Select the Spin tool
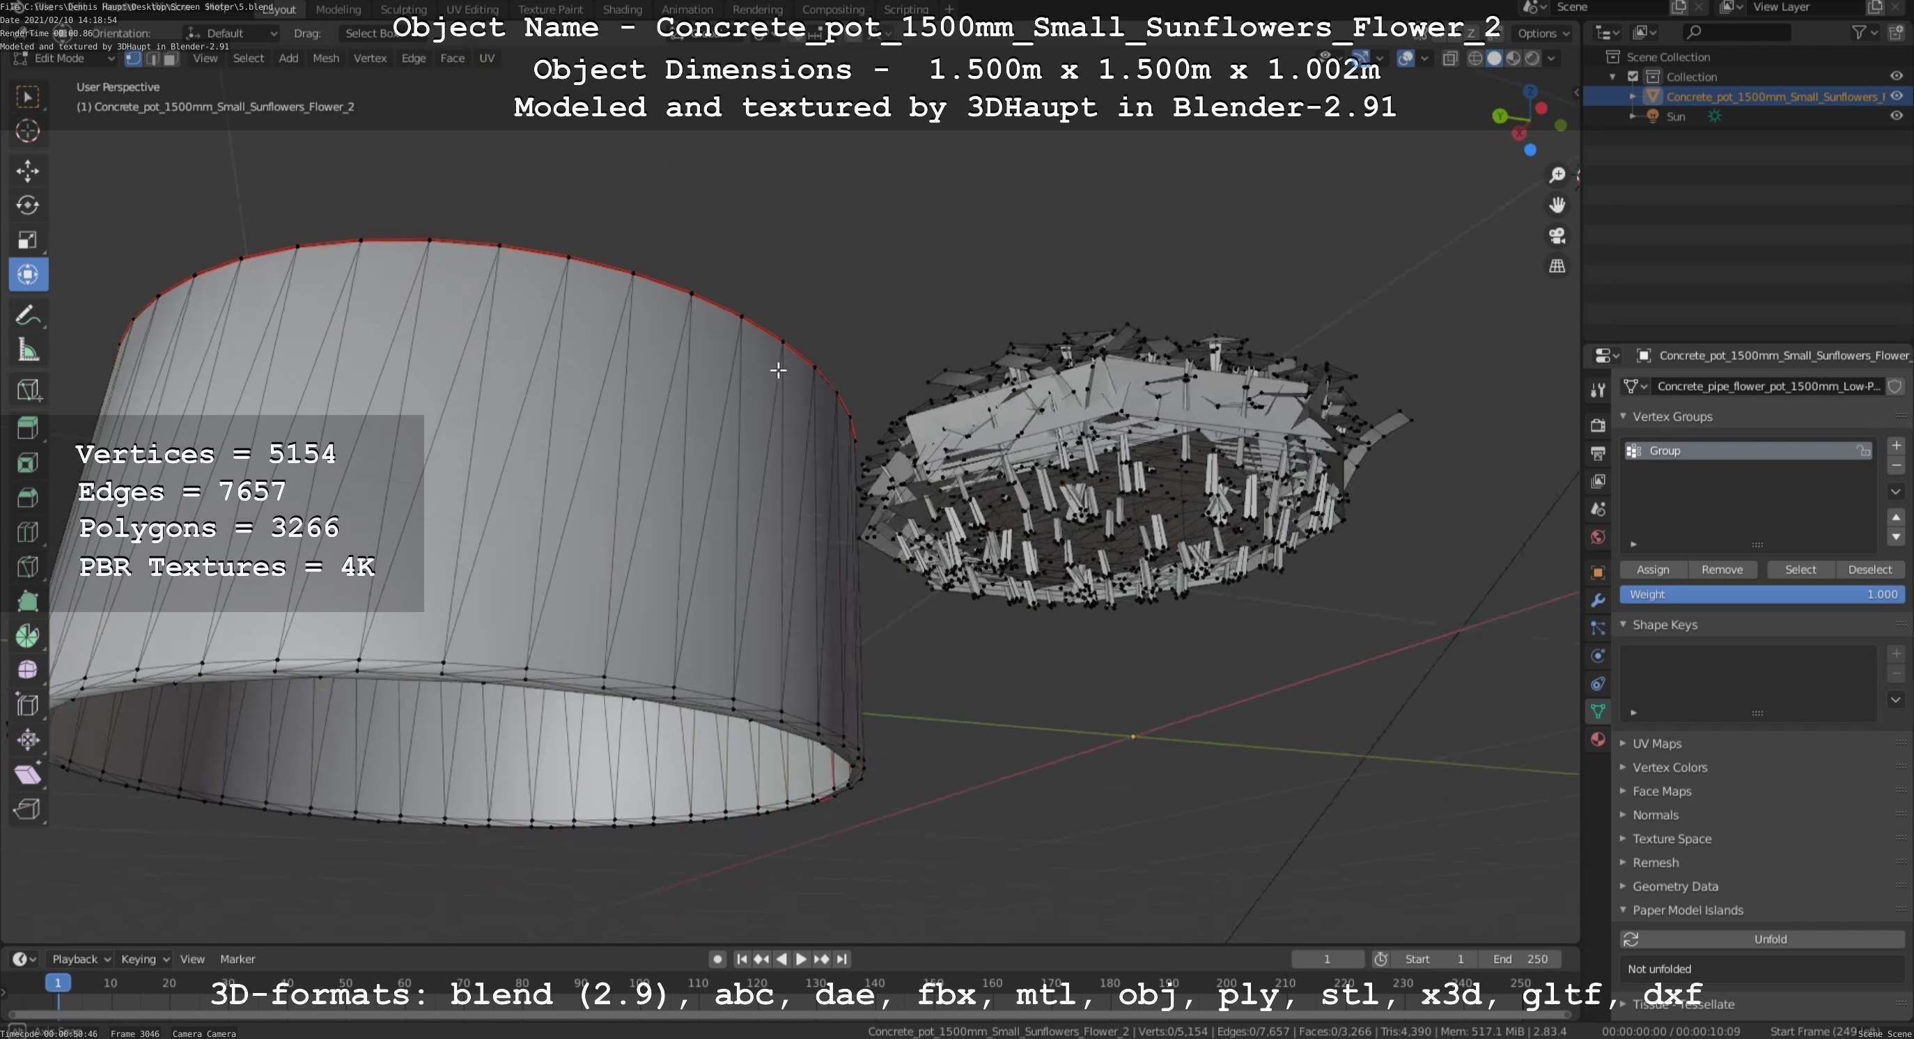Screen dimensions: 1914x1039 coord(27,636)
